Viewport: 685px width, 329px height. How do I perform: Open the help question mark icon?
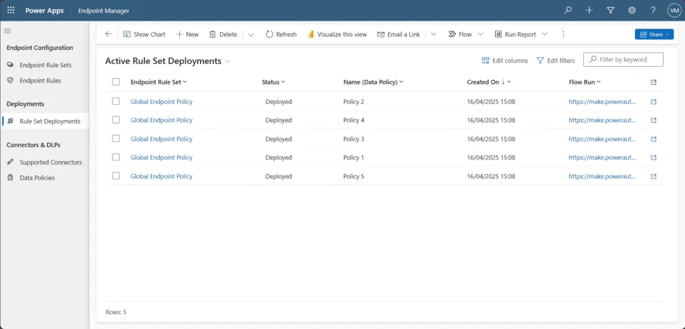pos(653,11)
